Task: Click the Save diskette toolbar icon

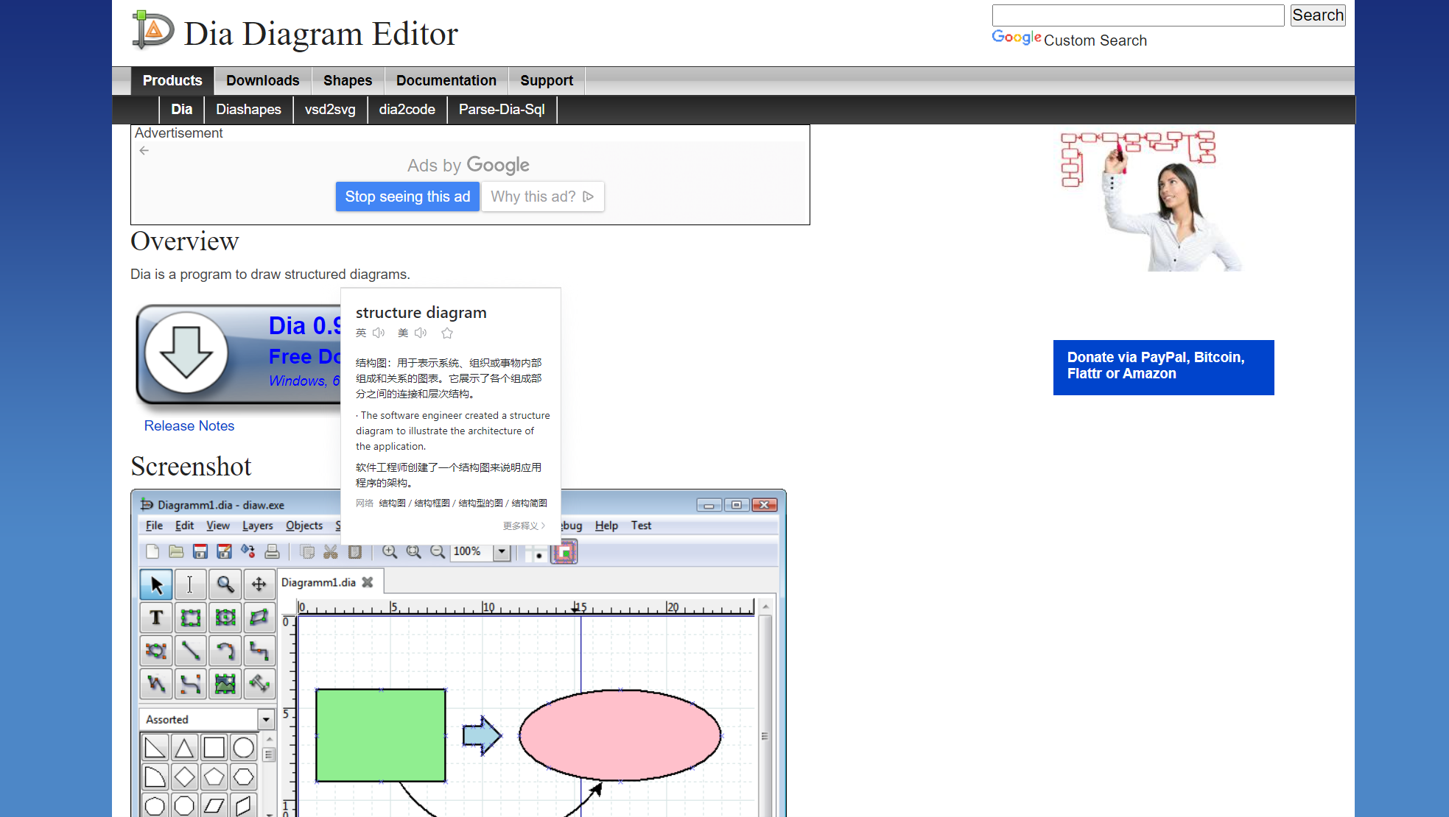Action: (x=200, y=552)
